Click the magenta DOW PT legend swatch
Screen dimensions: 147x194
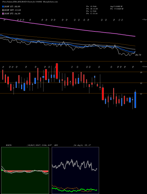point(3,14)
